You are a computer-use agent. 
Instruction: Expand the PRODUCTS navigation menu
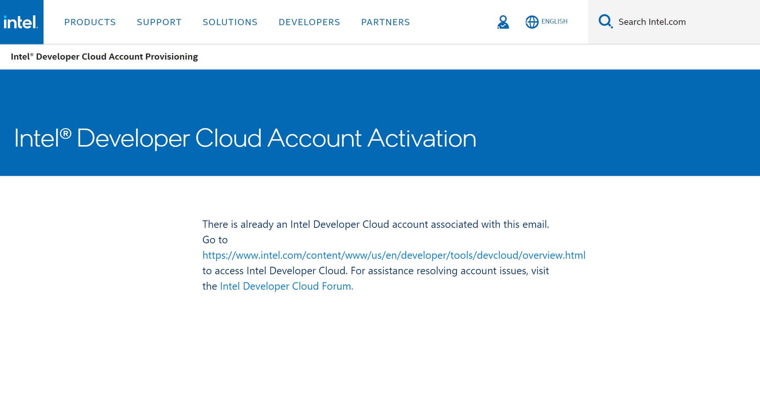coord(90,22)
